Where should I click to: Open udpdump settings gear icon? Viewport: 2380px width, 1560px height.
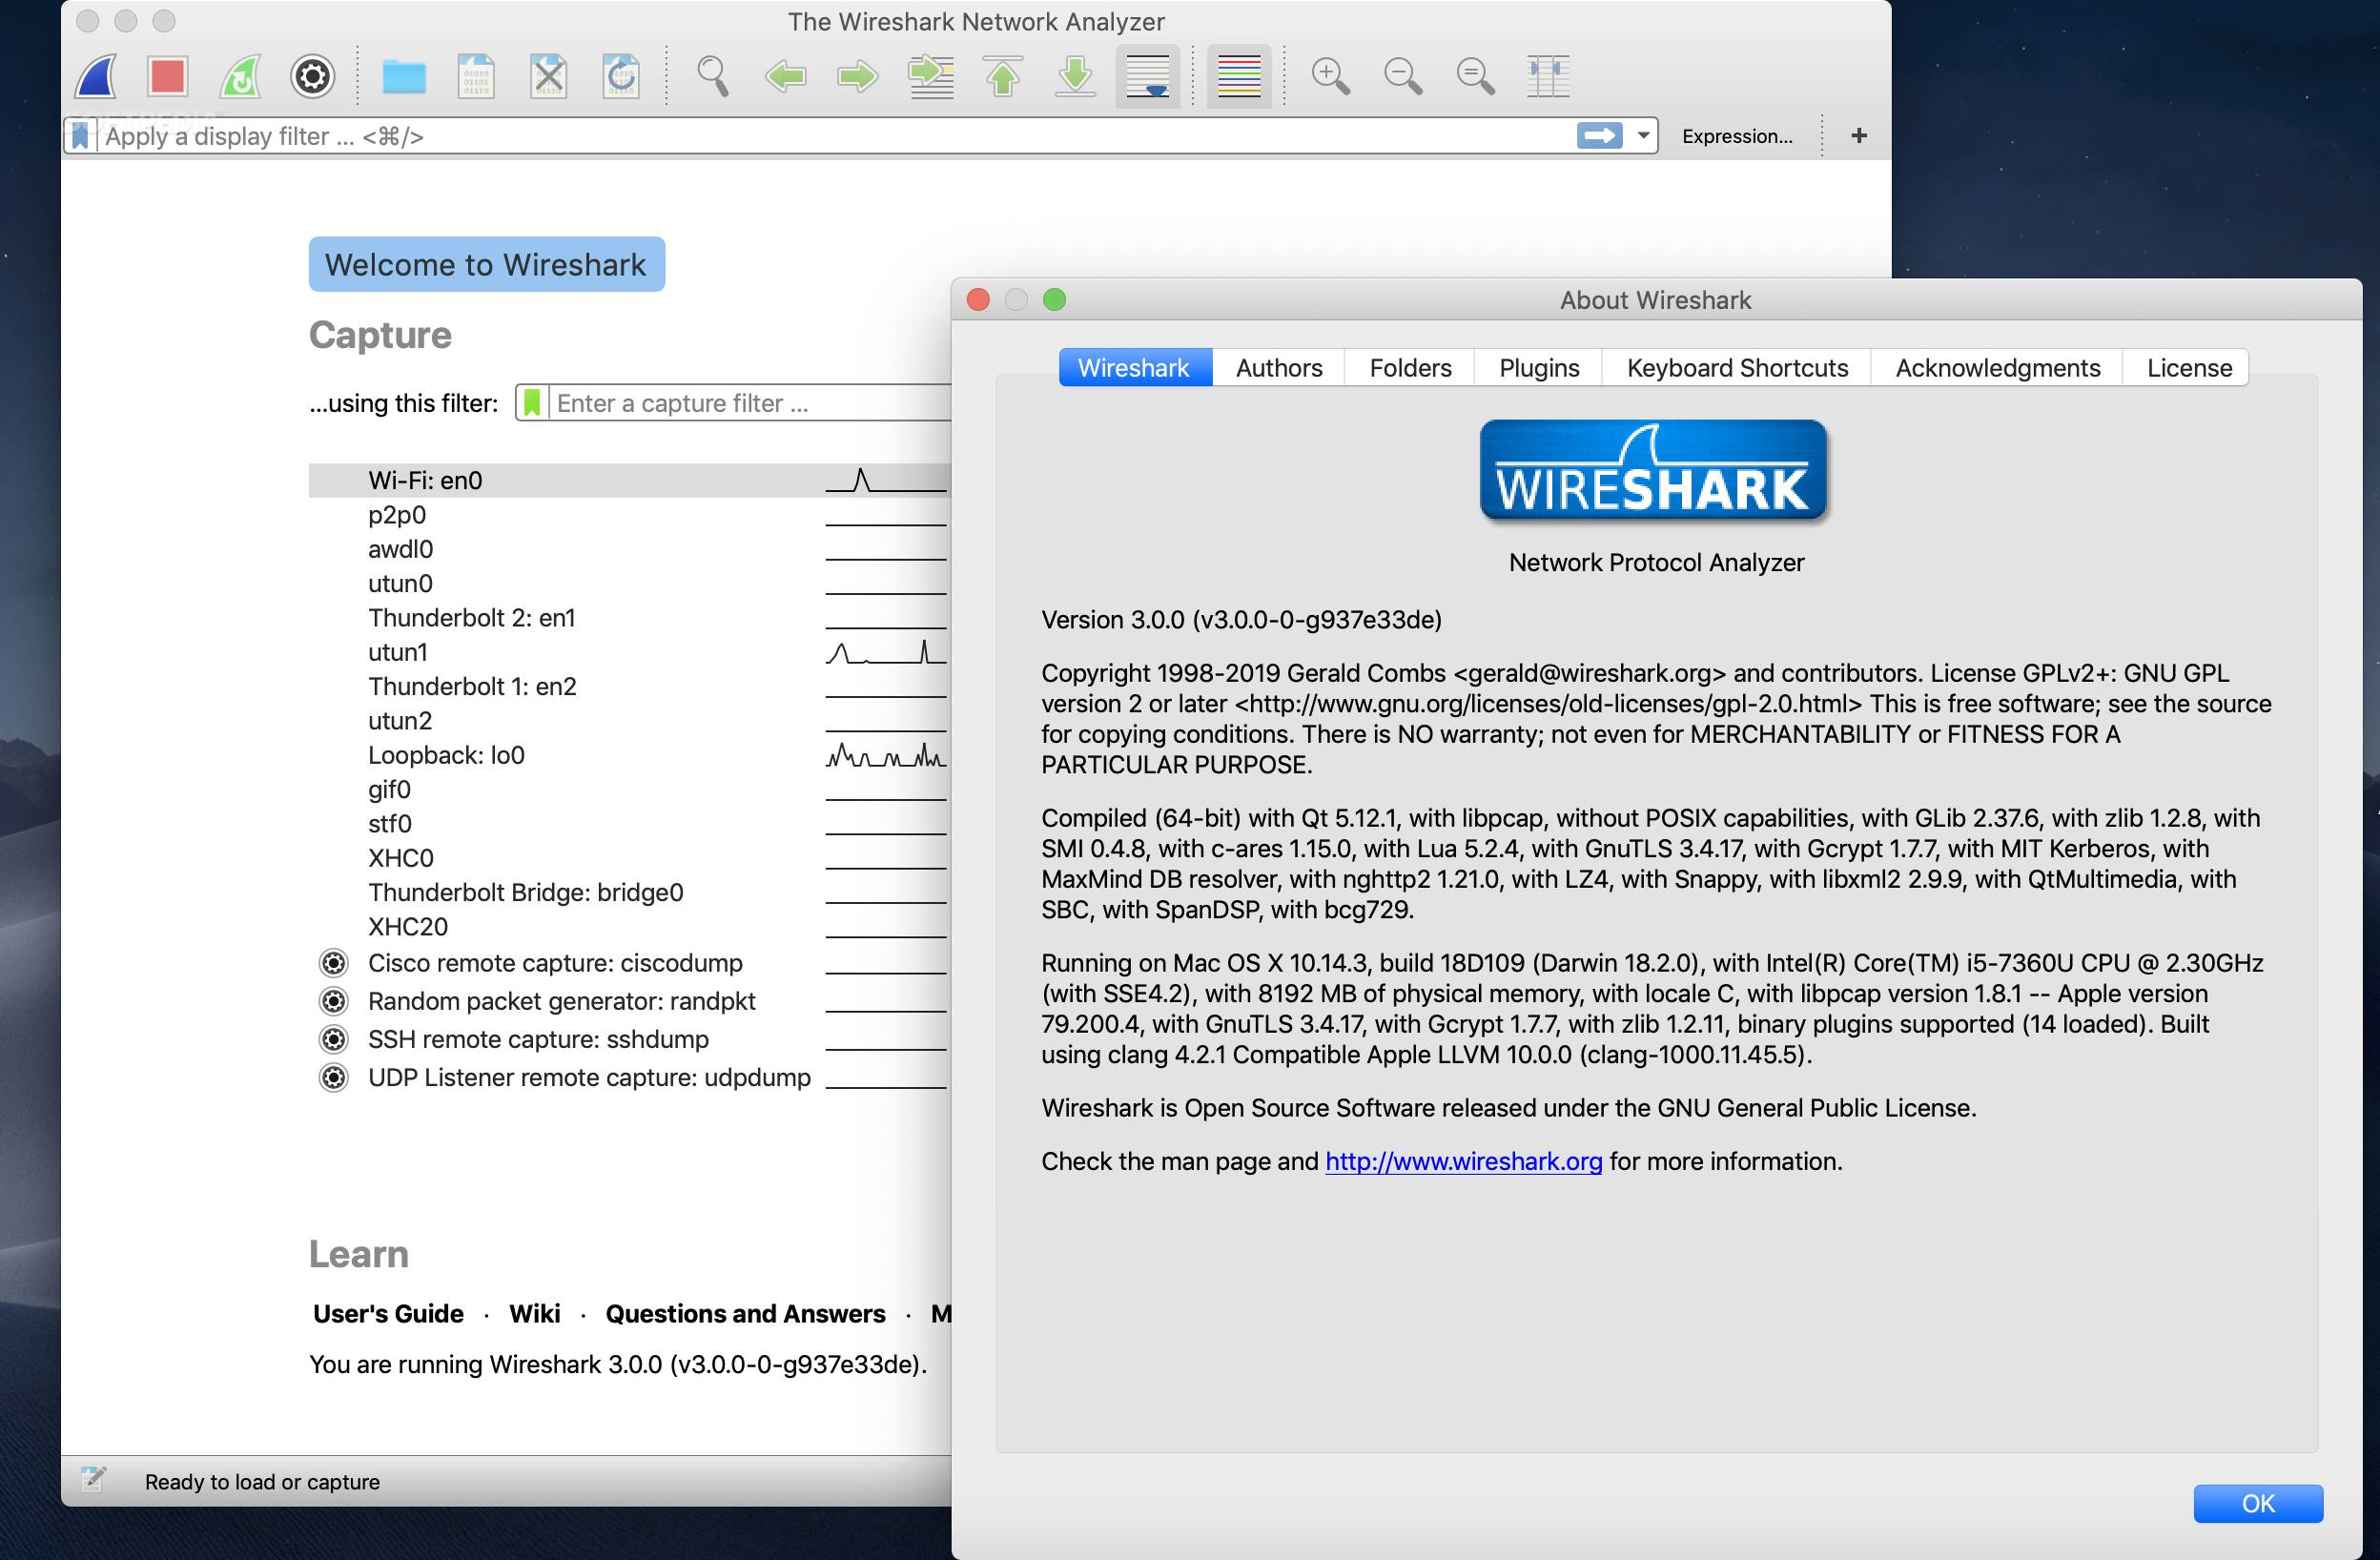(x=333, y=1077)
